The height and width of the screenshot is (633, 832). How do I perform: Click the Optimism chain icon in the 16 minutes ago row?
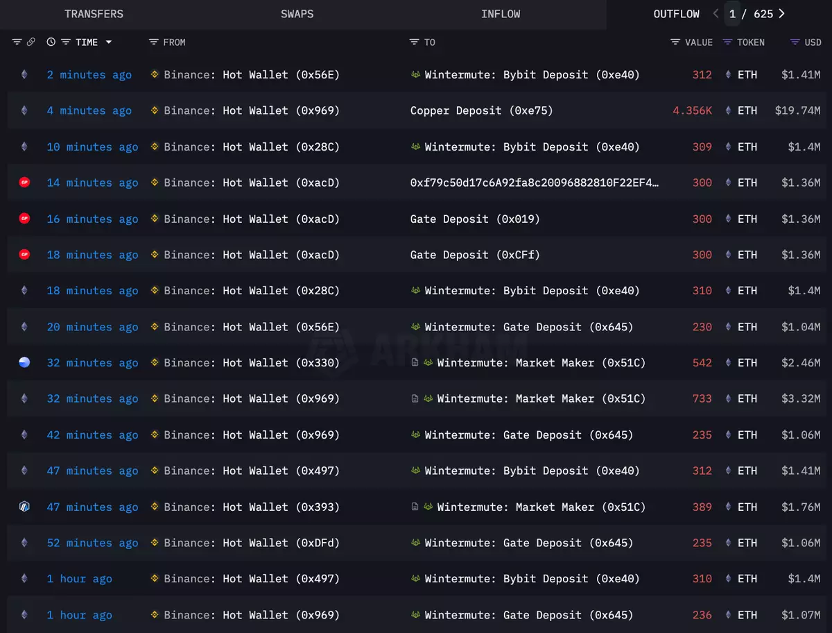pos(24,219)
